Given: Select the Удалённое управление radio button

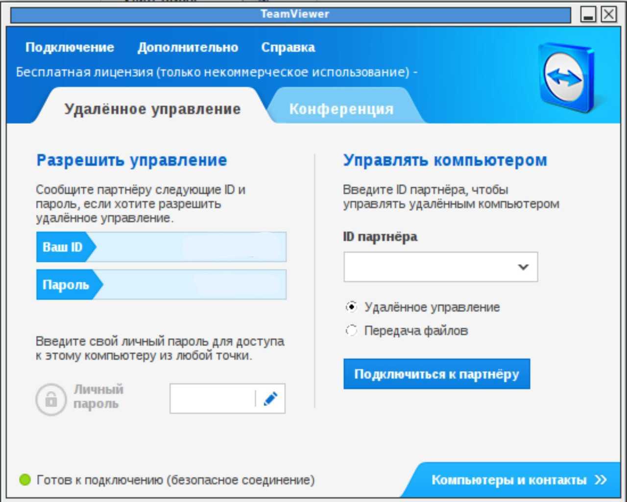Looking at the screenshot, I should pyautogui.click(x=351, y=307).
